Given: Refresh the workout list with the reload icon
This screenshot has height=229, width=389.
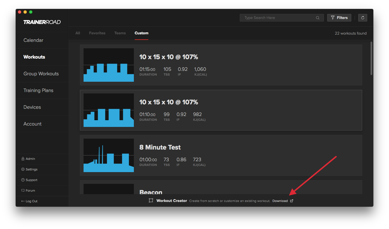Looking at the screenshot, I should click(363, 18).
